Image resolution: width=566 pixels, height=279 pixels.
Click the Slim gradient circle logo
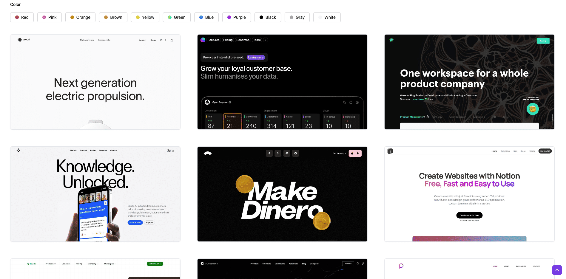(x=203, y=40)
